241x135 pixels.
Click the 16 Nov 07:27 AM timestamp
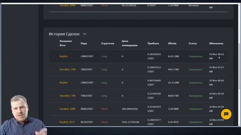217,69
